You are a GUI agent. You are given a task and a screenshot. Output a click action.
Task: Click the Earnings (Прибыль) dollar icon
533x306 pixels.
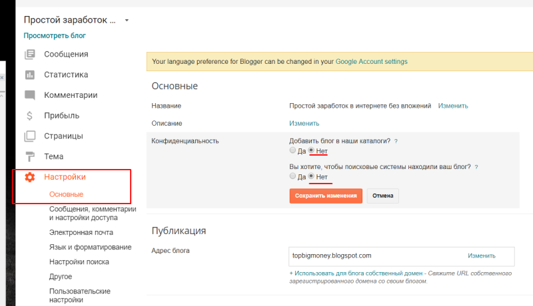point(29,116)
